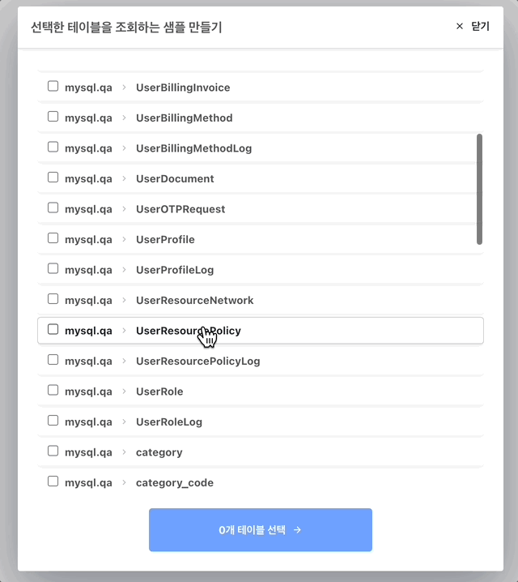Screen dimensions: 518x582
Task: Click the chevron before UserResourceNetwork
Action: coord(124,300)
